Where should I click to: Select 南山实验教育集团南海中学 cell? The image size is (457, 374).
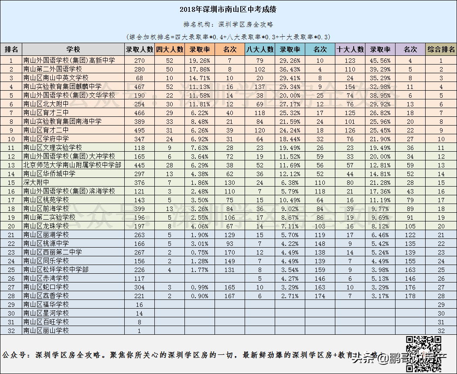click(73, 122)
